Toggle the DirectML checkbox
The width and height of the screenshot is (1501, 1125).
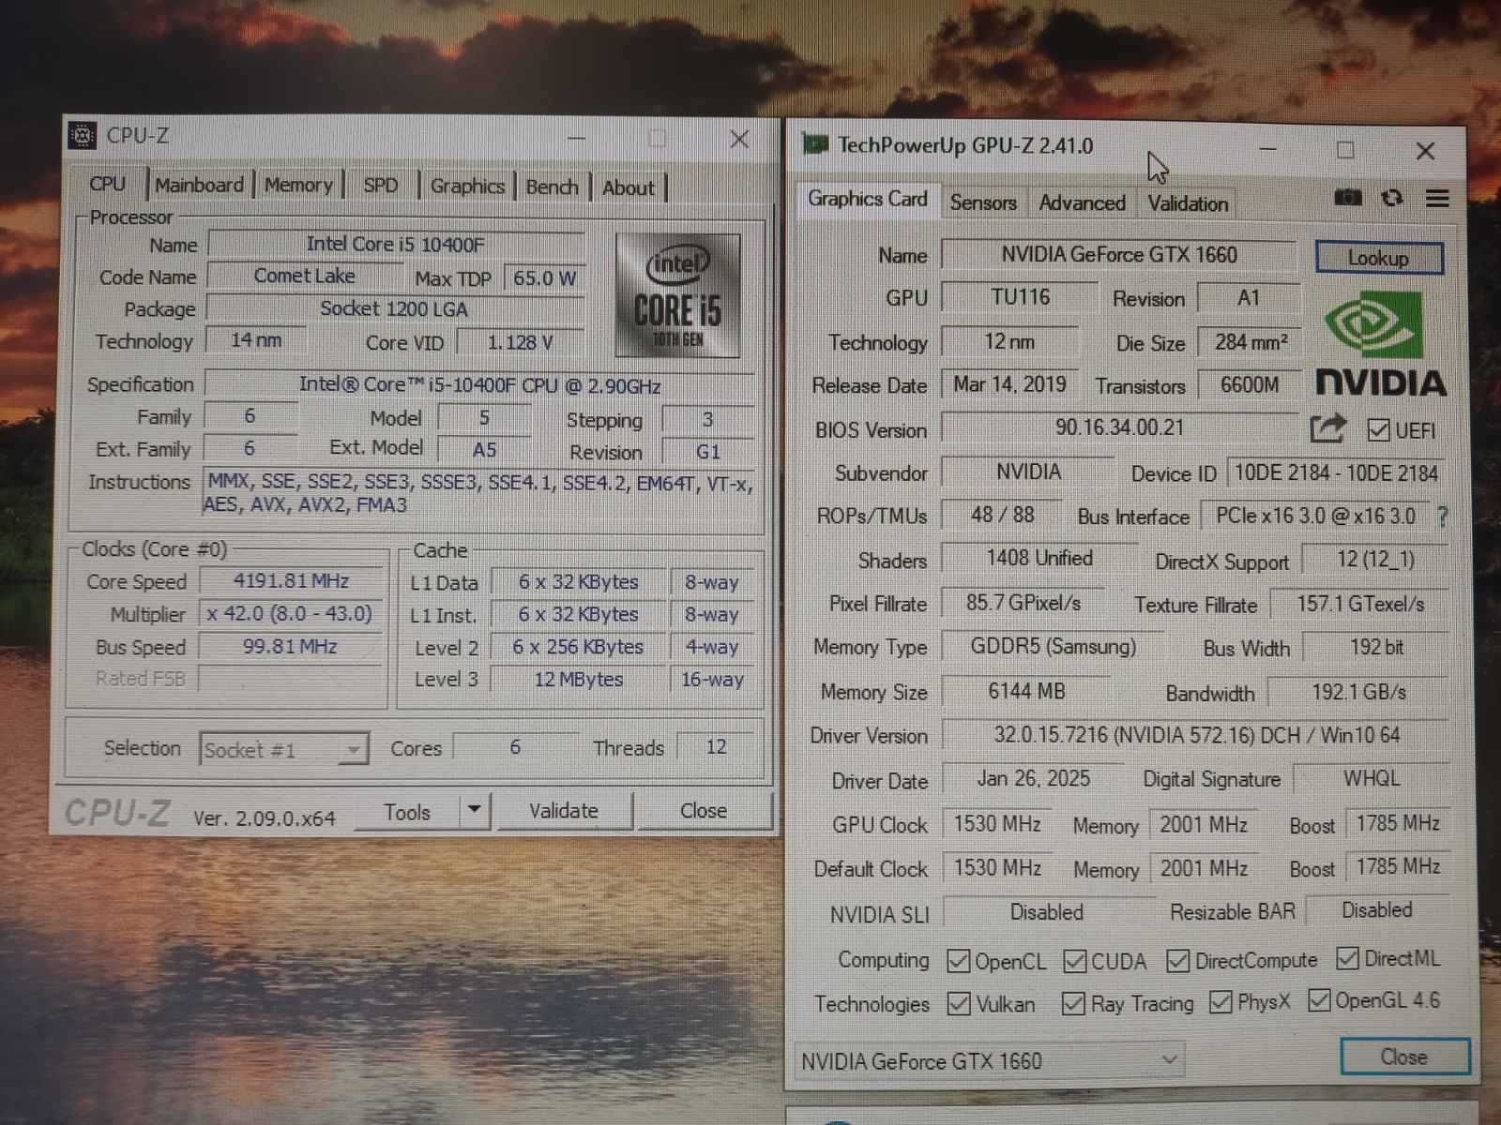(1347, 958)
